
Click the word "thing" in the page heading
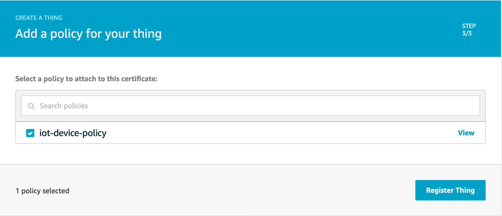[147, 34]
